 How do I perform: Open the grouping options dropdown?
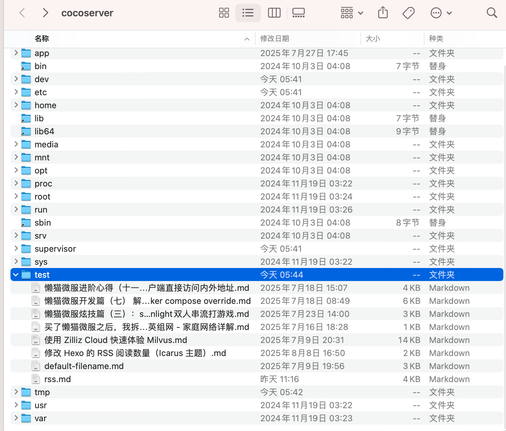coord(351,13)
